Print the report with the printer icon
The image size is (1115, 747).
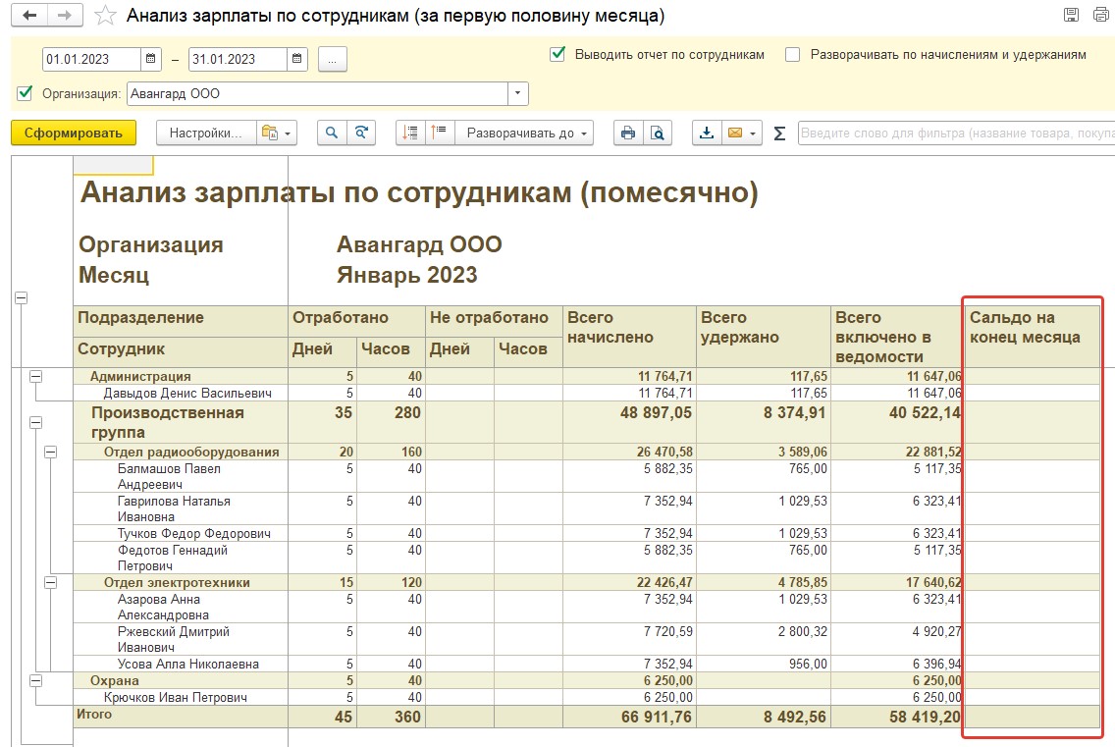[628, 133]
